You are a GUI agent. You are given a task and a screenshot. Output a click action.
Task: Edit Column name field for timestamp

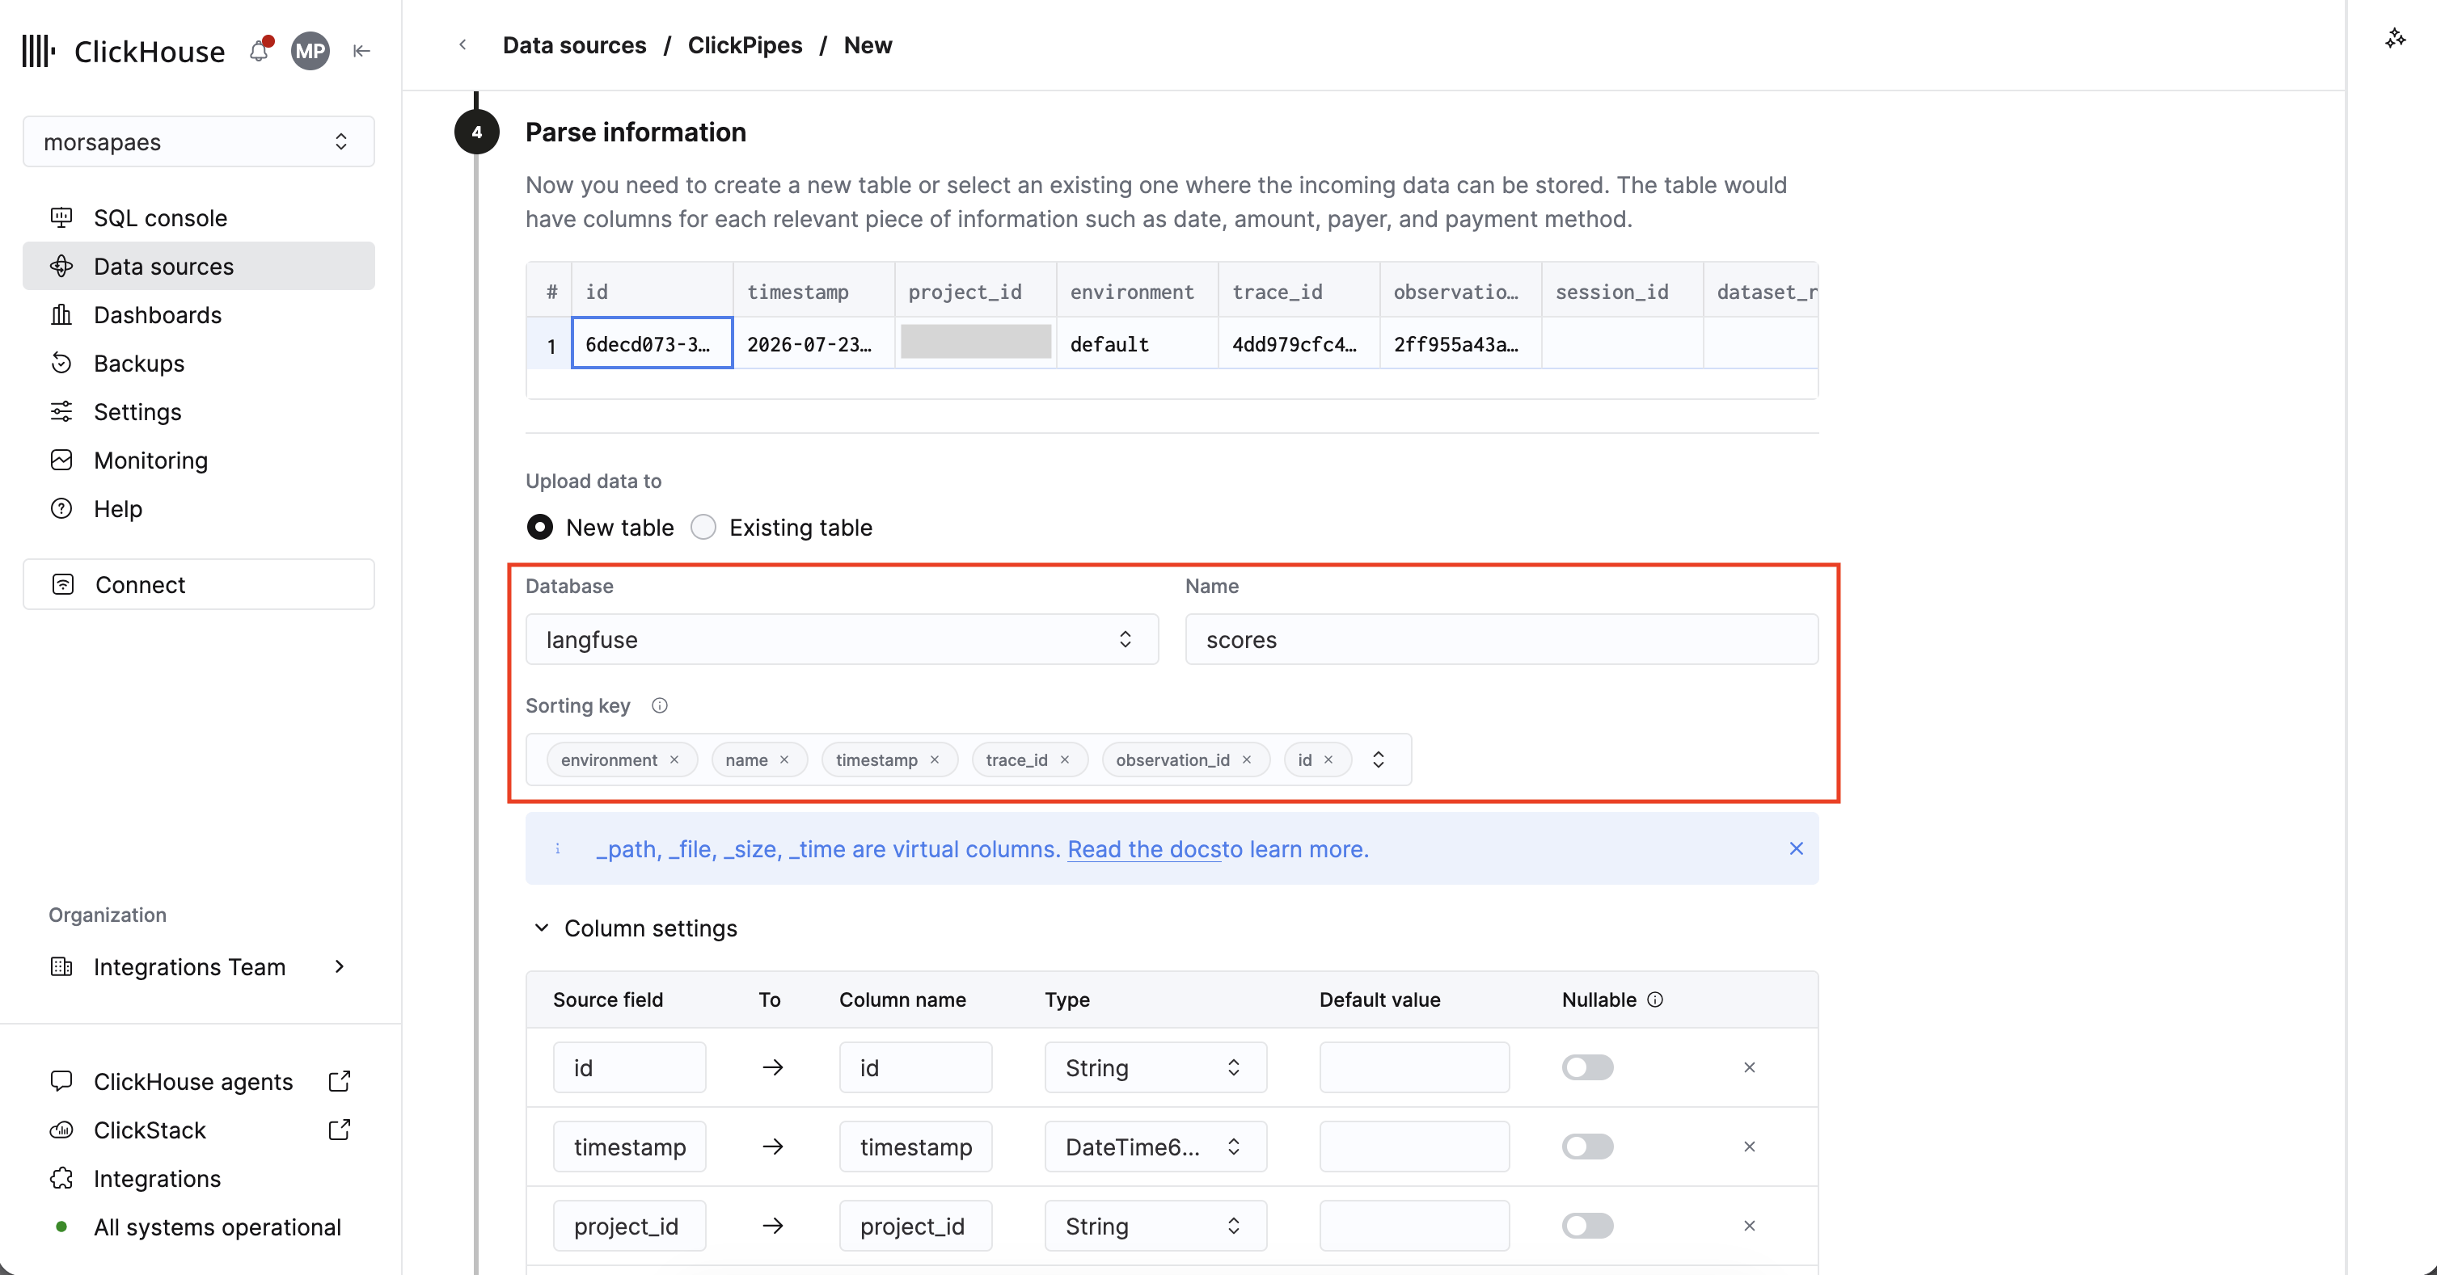[x=916, y=1147]
